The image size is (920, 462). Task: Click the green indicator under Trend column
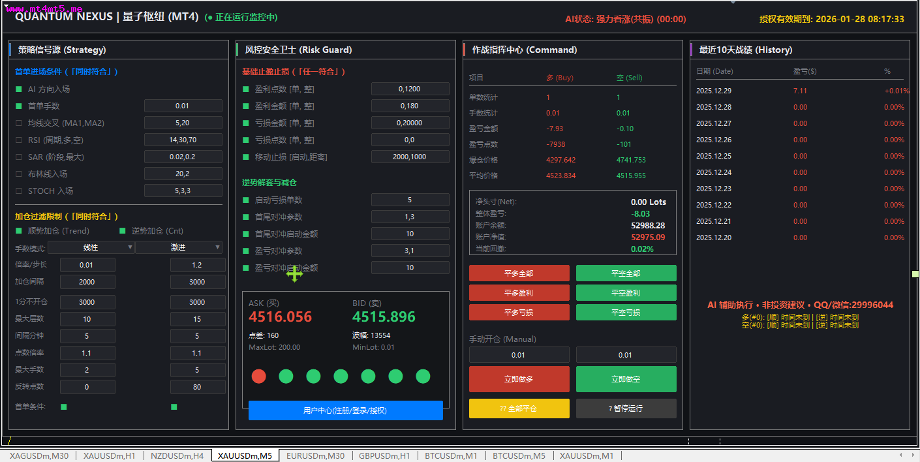tap(64, 407)
